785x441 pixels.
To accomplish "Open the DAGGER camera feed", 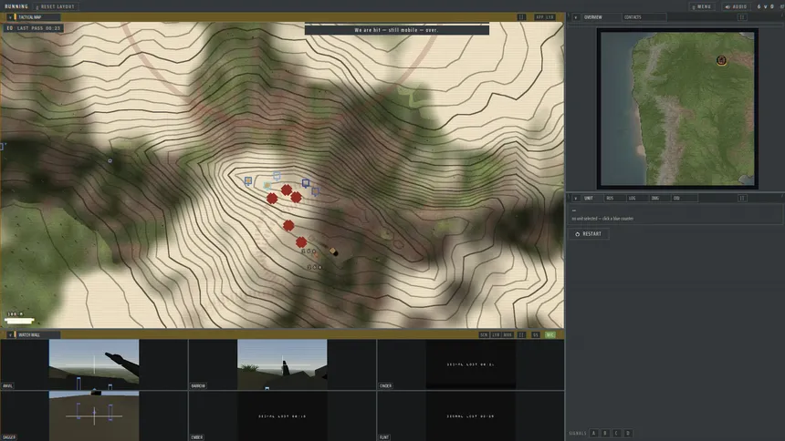I will pyautogui.click(x=94, y=416).
